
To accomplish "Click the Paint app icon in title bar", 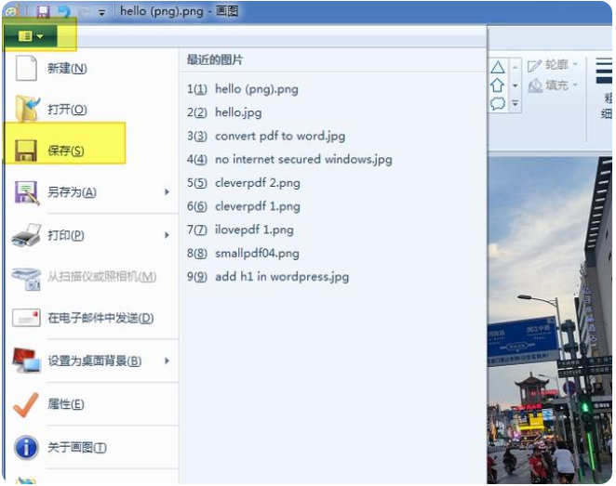I will tap(10, 11).
